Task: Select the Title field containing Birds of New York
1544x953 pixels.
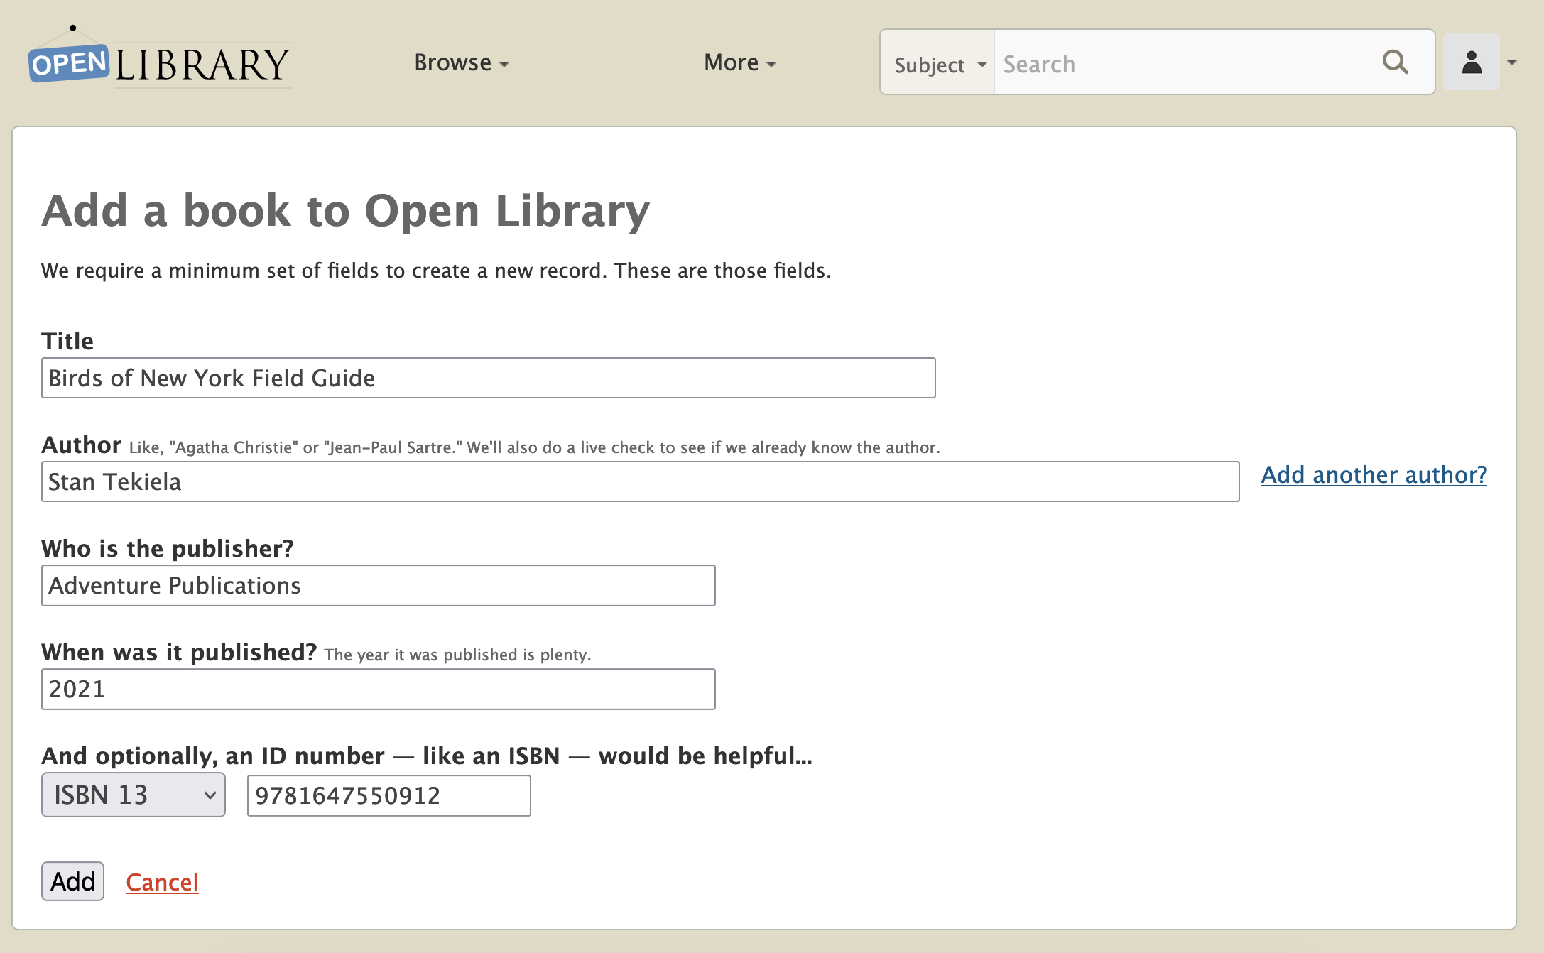Action: click(x=488, y=378)
